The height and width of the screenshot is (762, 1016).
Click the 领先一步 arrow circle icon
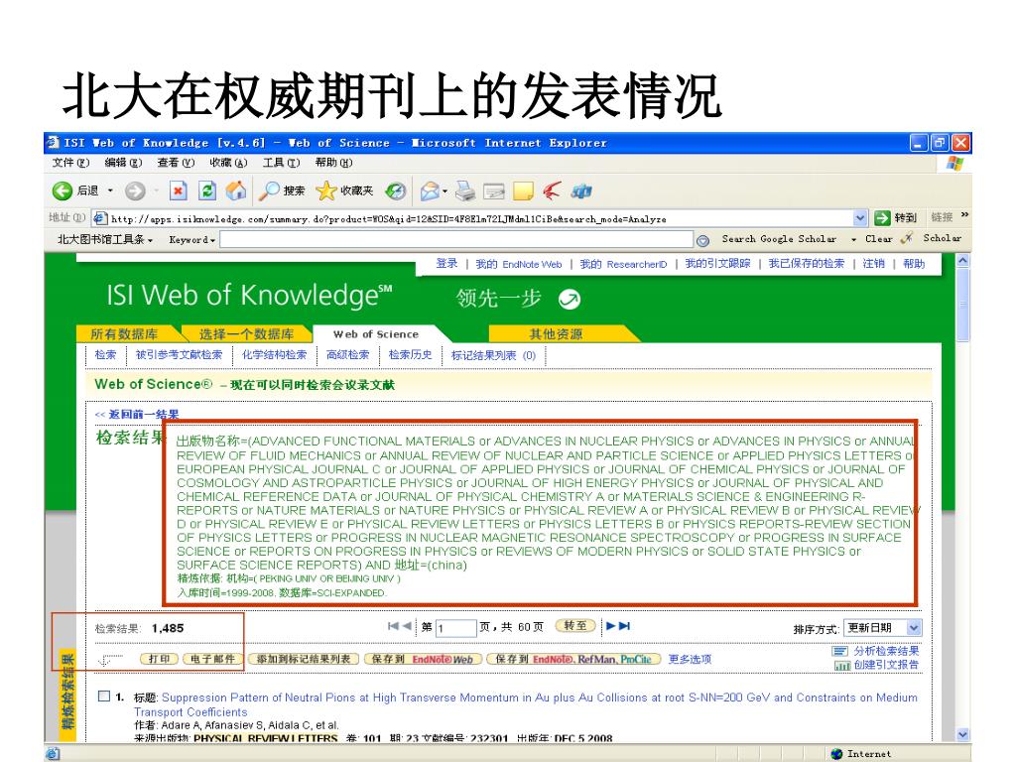(570, 299)
